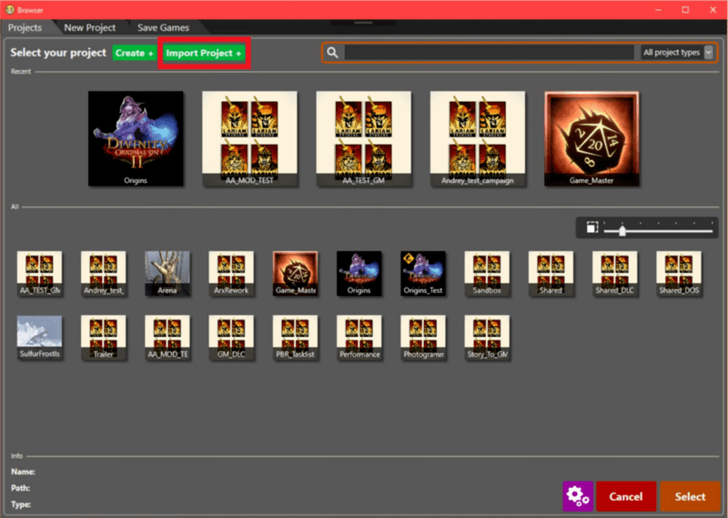Viewport: 728px width, 518px height.
Task: Select the Photogramm project icon
Action: point(423,338)
